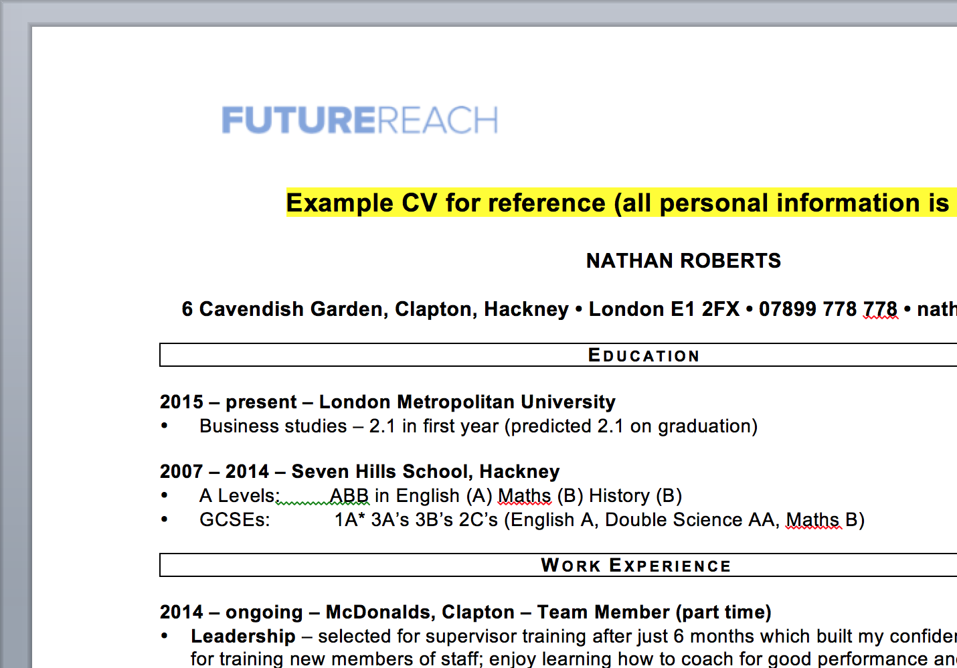Click the 'GCSEs:' label

(x=235, y=520)
